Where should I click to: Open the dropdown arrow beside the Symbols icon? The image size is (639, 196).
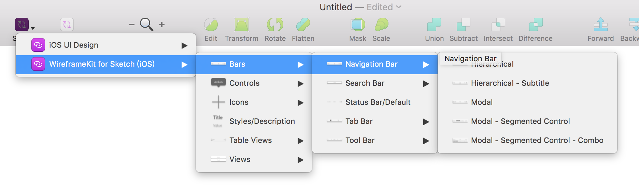click(33, 29)
